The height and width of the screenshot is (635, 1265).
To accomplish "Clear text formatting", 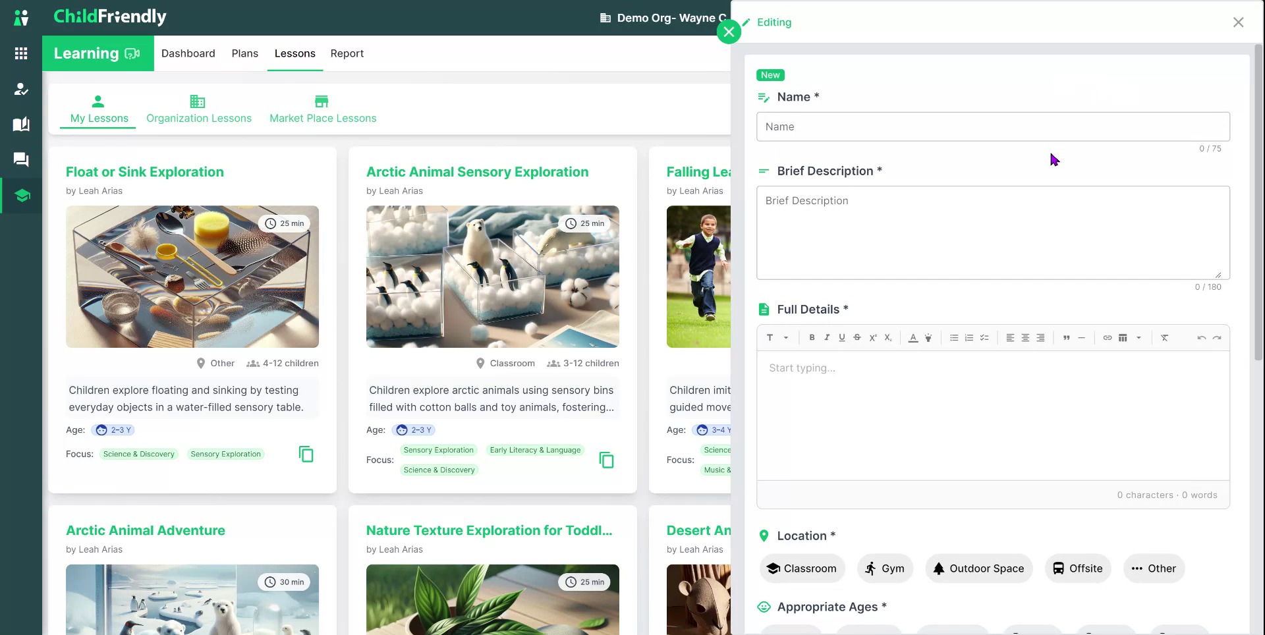I will 1165,338.
